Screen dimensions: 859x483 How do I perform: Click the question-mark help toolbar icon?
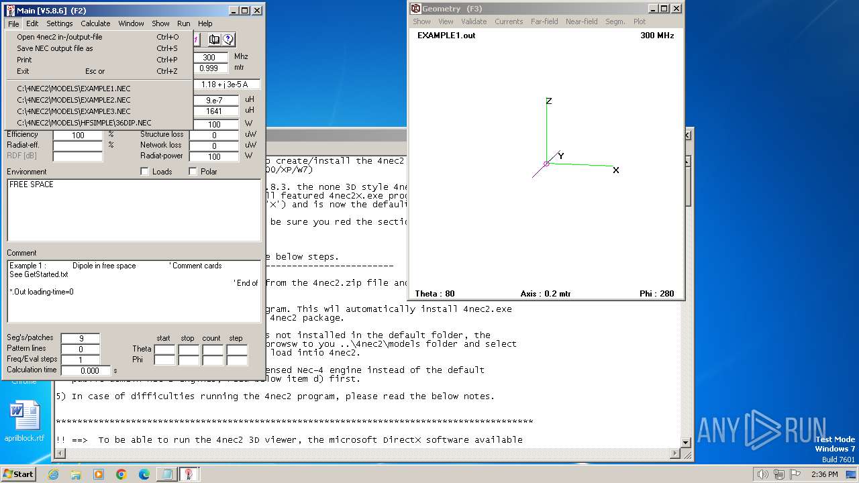point(228,40)
